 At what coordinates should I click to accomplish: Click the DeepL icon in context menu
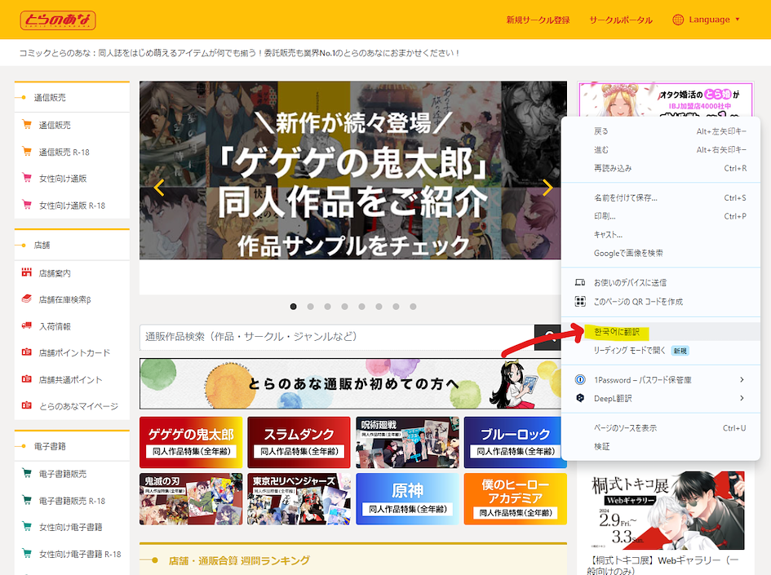point(580,398)
